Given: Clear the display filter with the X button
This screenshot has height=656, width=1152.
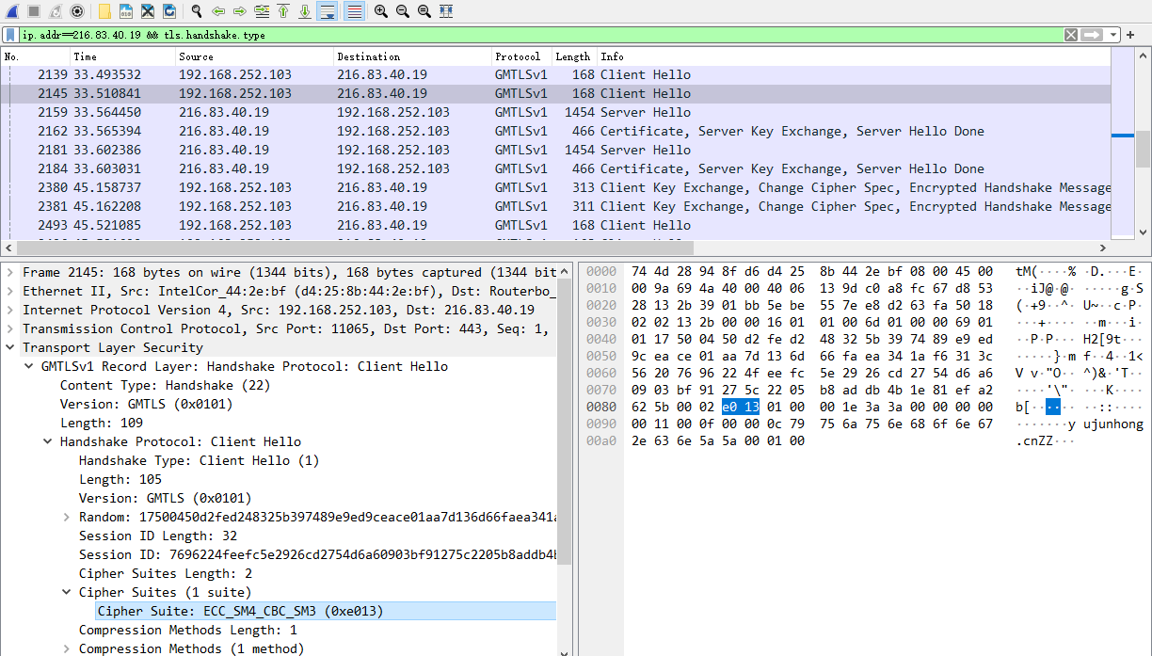Looking at the screenshot, I should pos(1071,35).
